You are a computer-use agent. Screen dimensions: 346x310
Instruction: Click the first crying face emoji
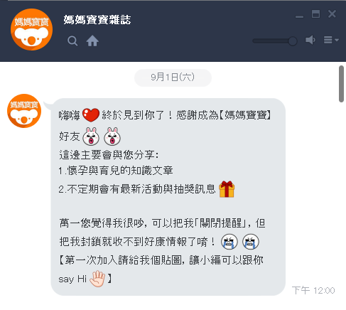pyautogui.click(x=229, y=242)
